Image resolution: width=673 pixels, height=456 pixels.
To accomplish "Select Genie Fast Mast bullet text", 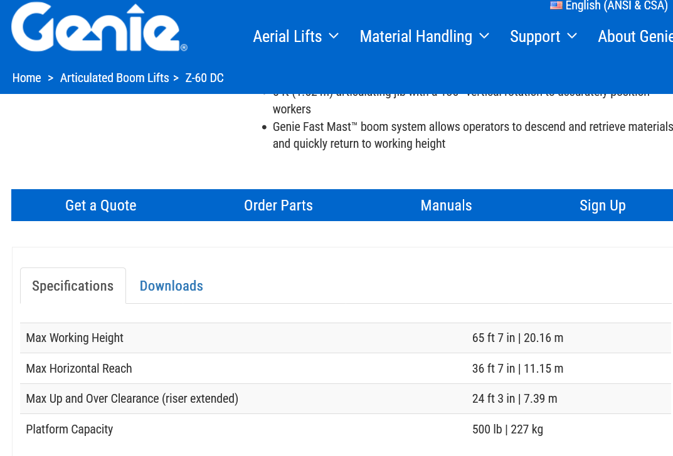I will pos(472,135).
